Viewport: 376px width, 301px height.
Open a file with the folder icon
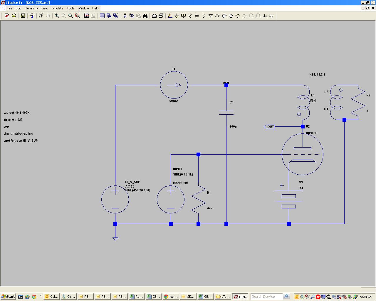[x=14, y=16]
